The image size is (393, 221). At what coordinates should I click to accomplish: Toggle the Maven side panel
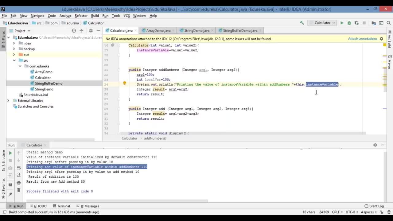pos(390,62)
